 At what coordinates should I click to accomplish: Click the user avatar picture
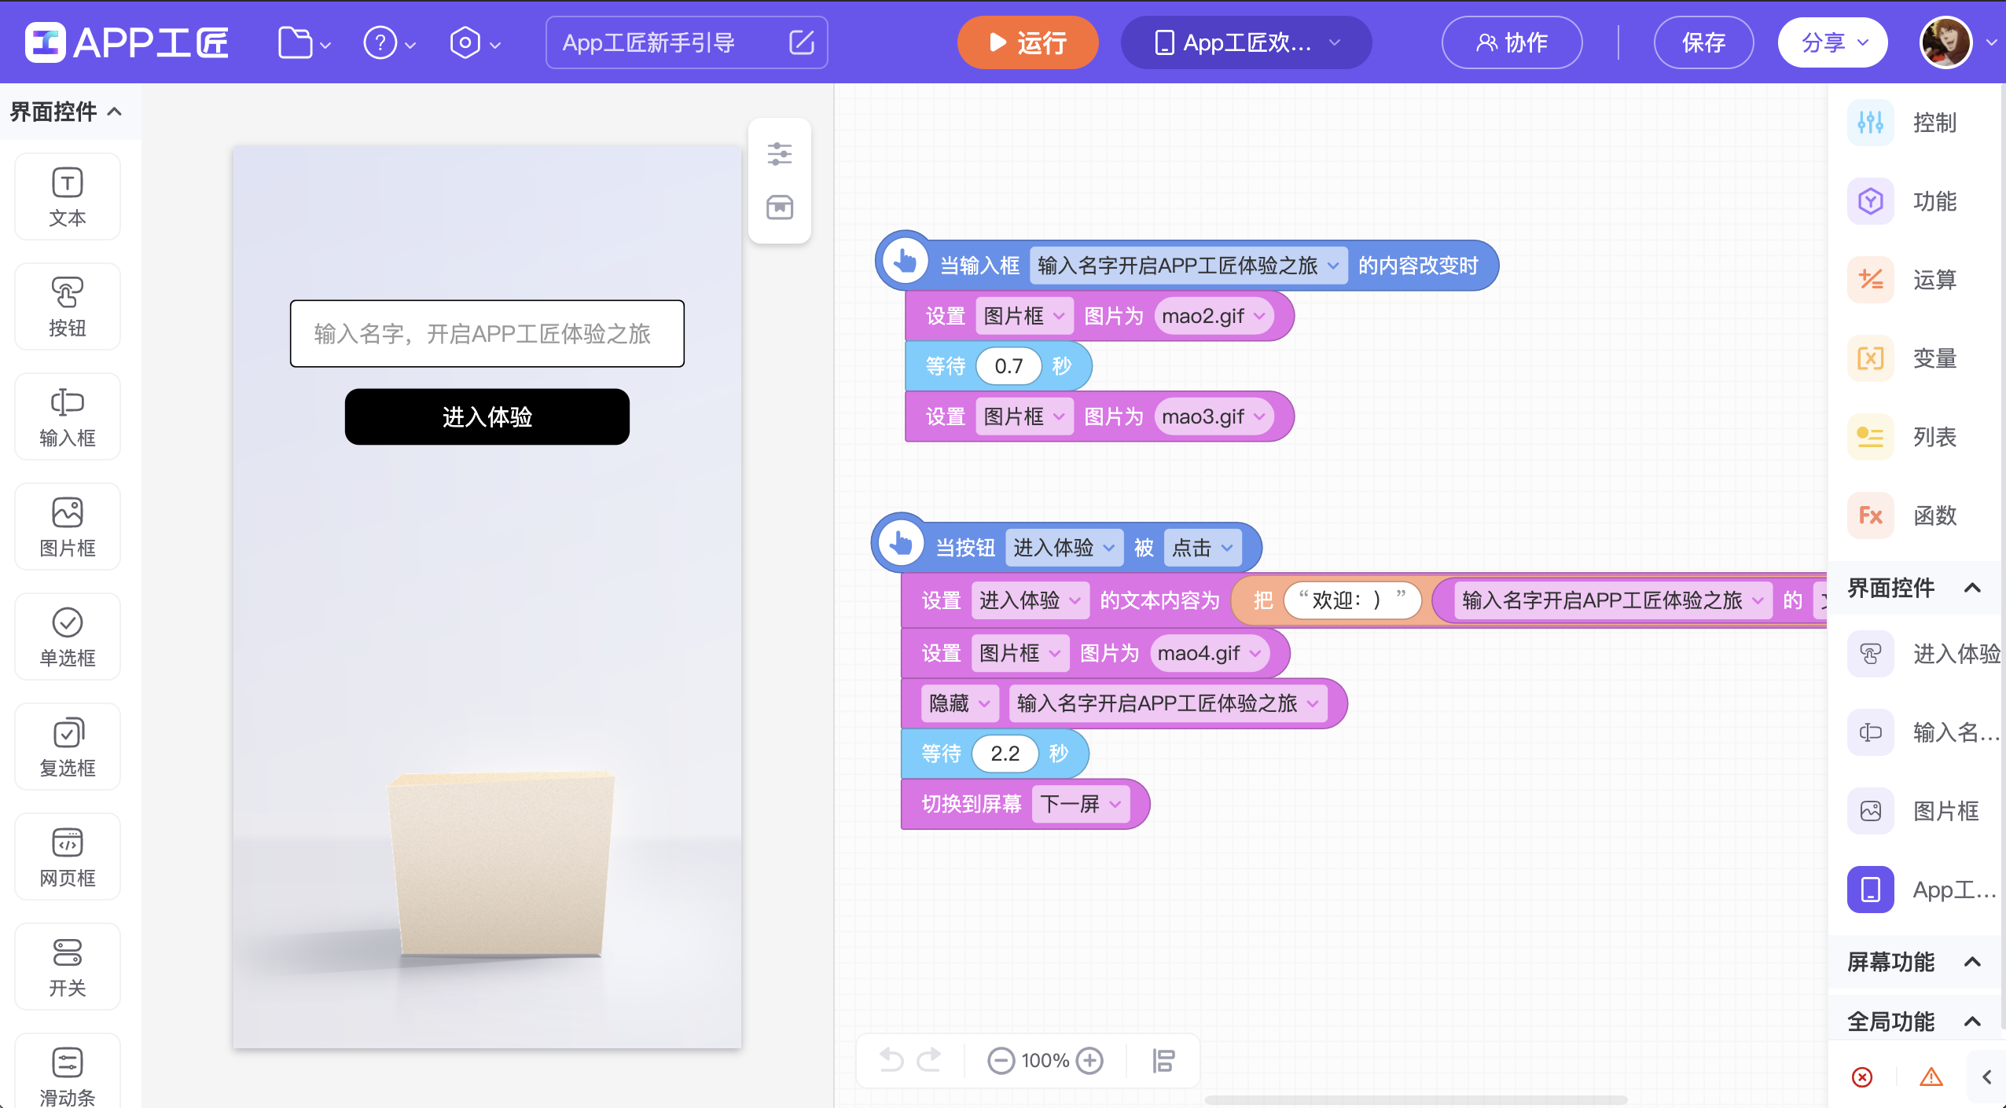point(1945,42)
